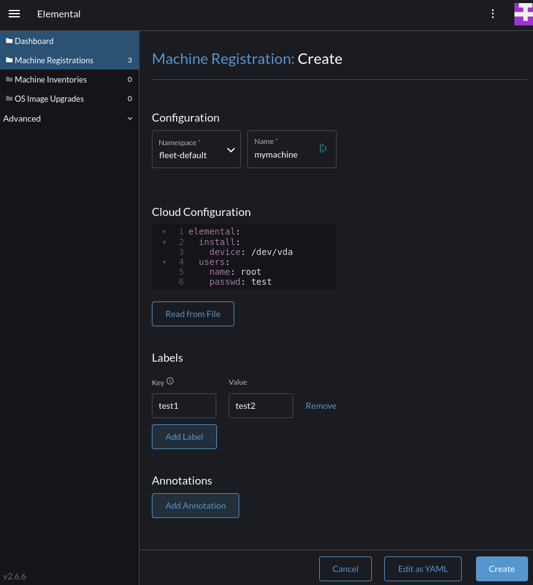Screen dimensions: 533x585
Task: Expand the Advanced sidebar section
Action: click(69, 118)
